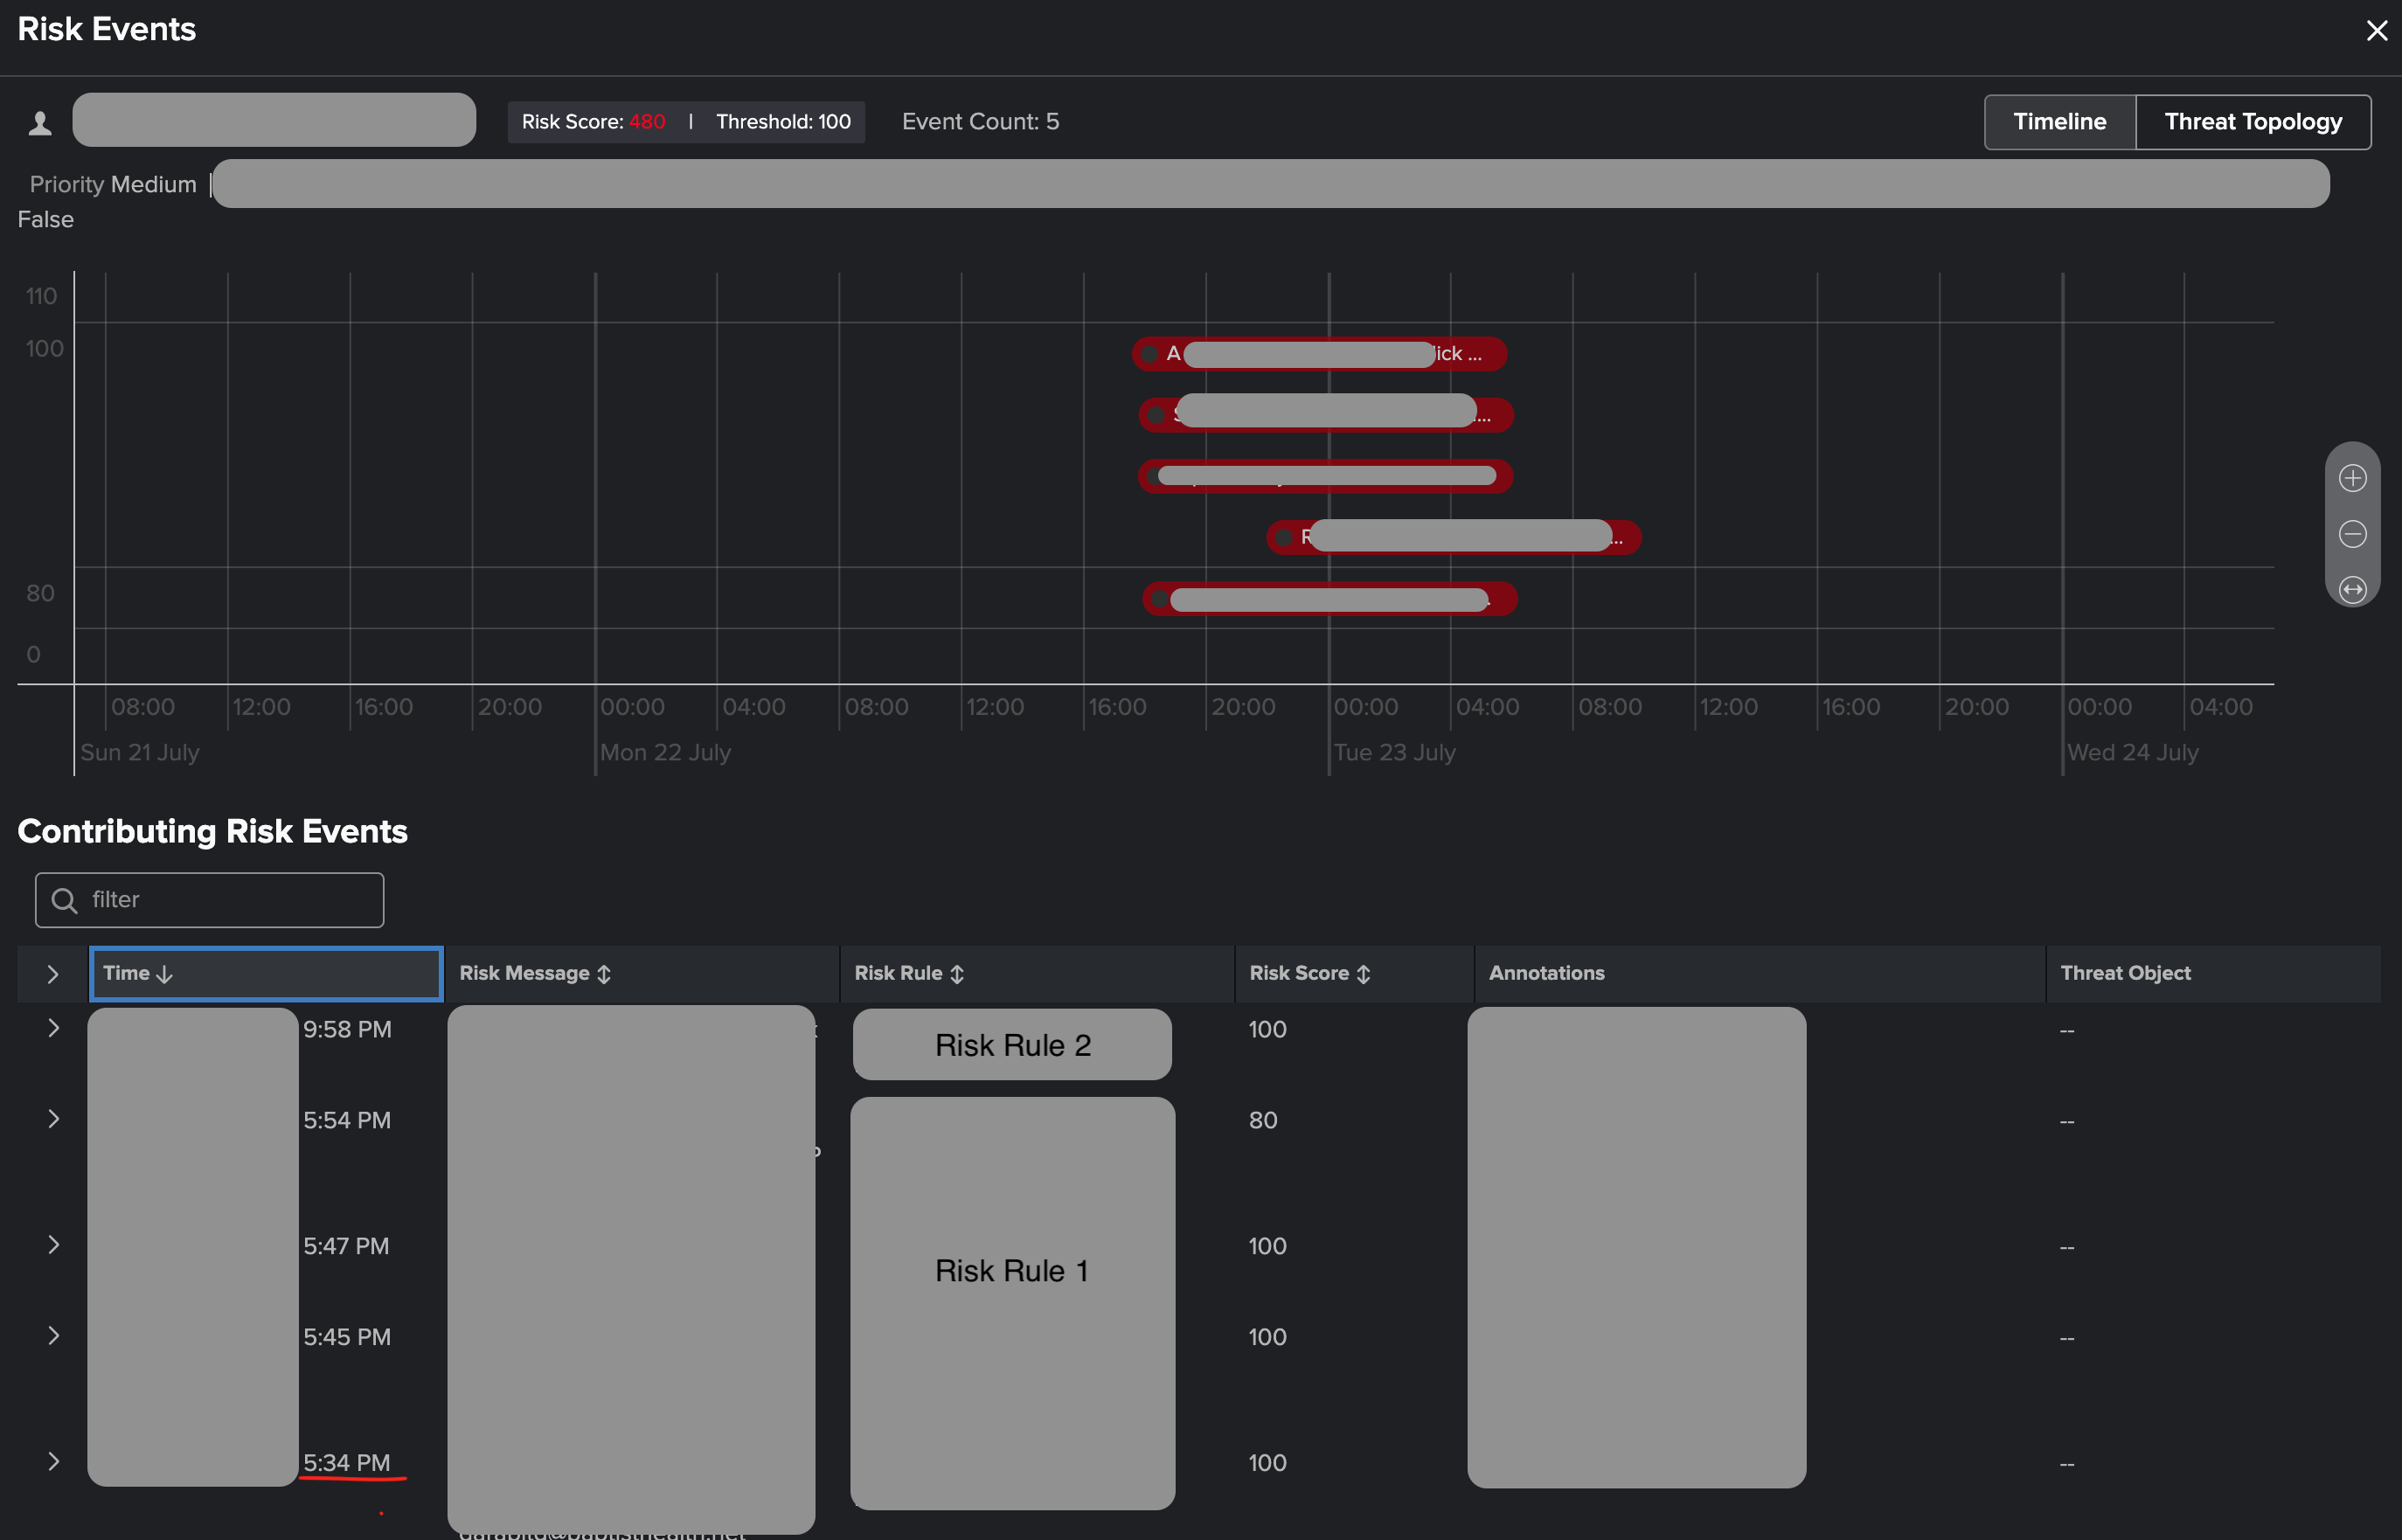Click the Threshold: 100 label
2402x1540 pixels.
click(x=783, y=122)
